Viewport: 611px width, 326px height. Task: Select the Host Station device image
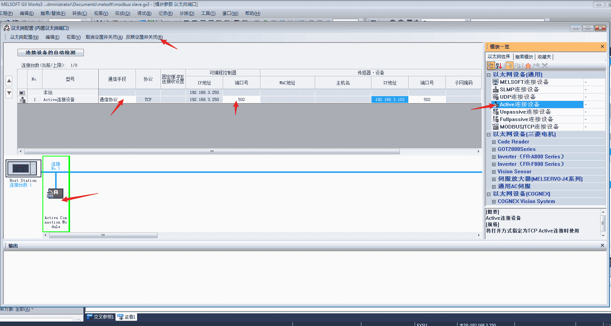(23, 169)
